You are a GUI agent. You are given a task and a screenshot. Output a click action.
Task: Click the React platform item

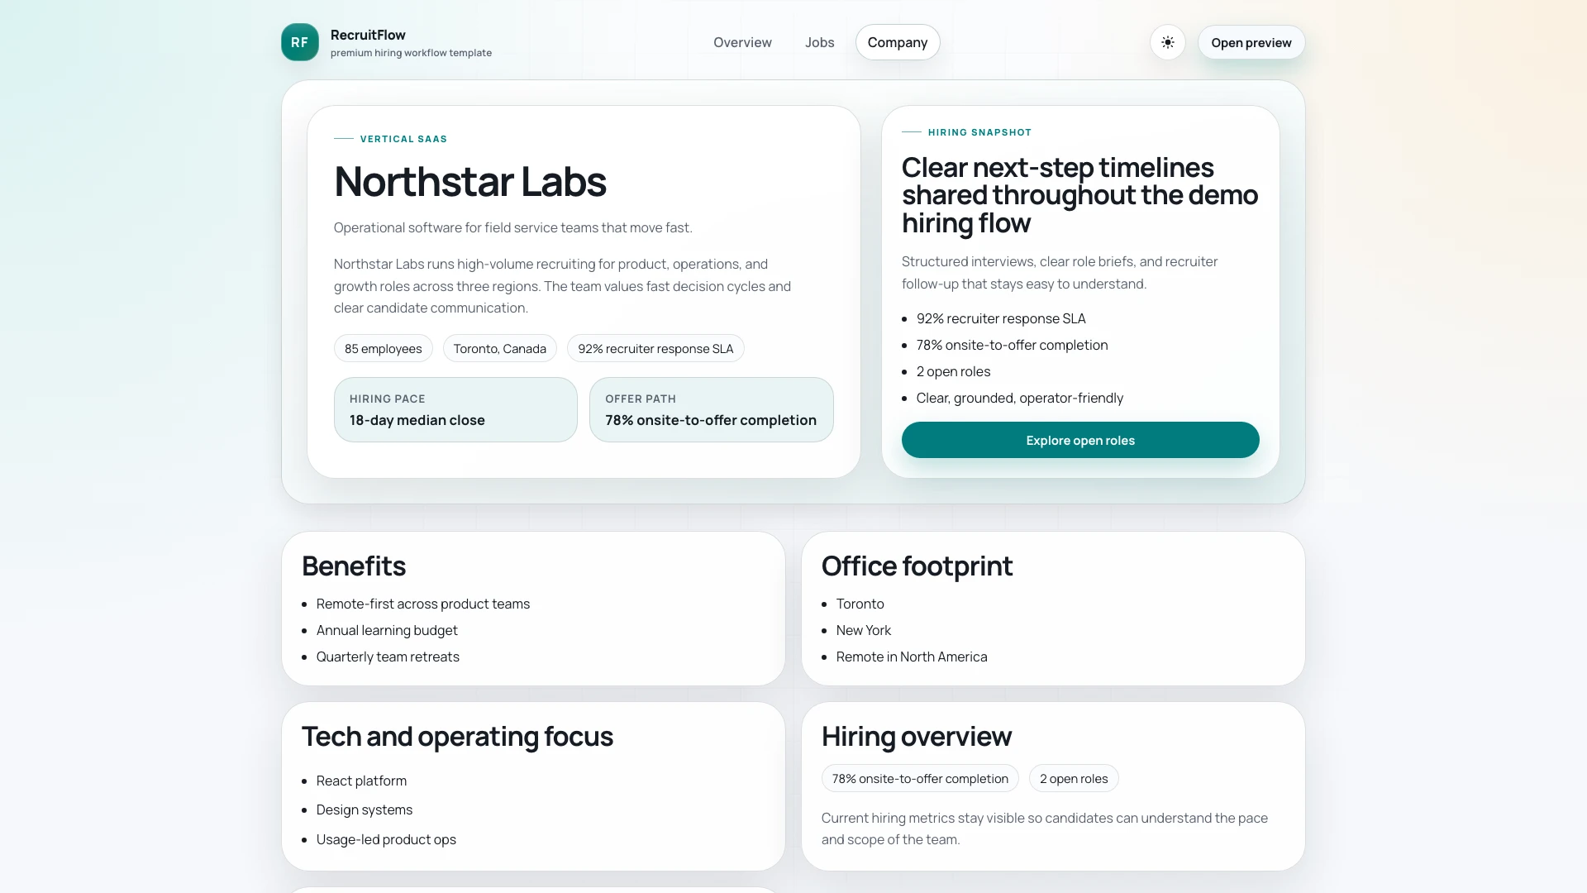pos(361,781)
